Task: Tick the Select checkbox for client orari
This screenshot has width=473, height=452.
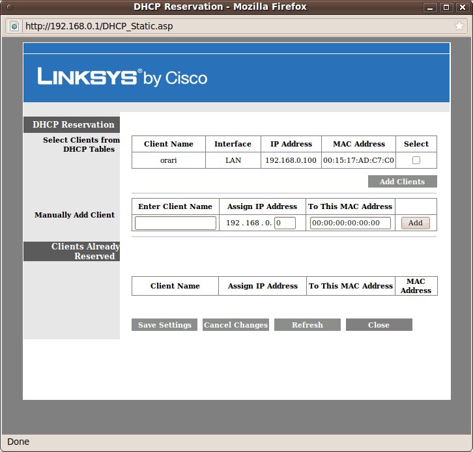Action: pyautogui.click(x=416, y=160)
